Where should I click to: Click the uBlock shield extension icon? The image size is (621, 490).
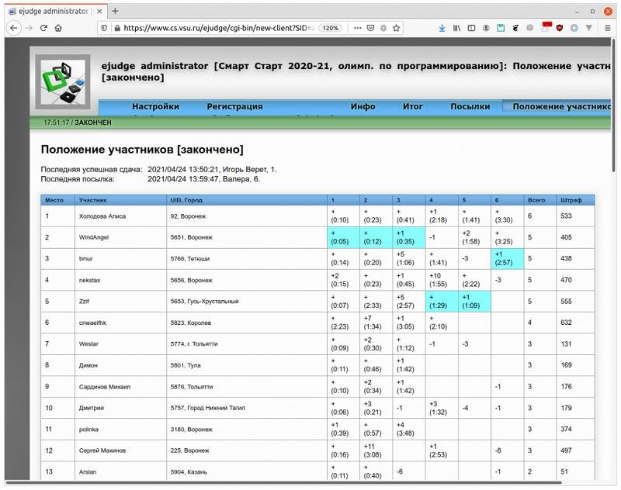pyautogui.click(x=559, y=28)
